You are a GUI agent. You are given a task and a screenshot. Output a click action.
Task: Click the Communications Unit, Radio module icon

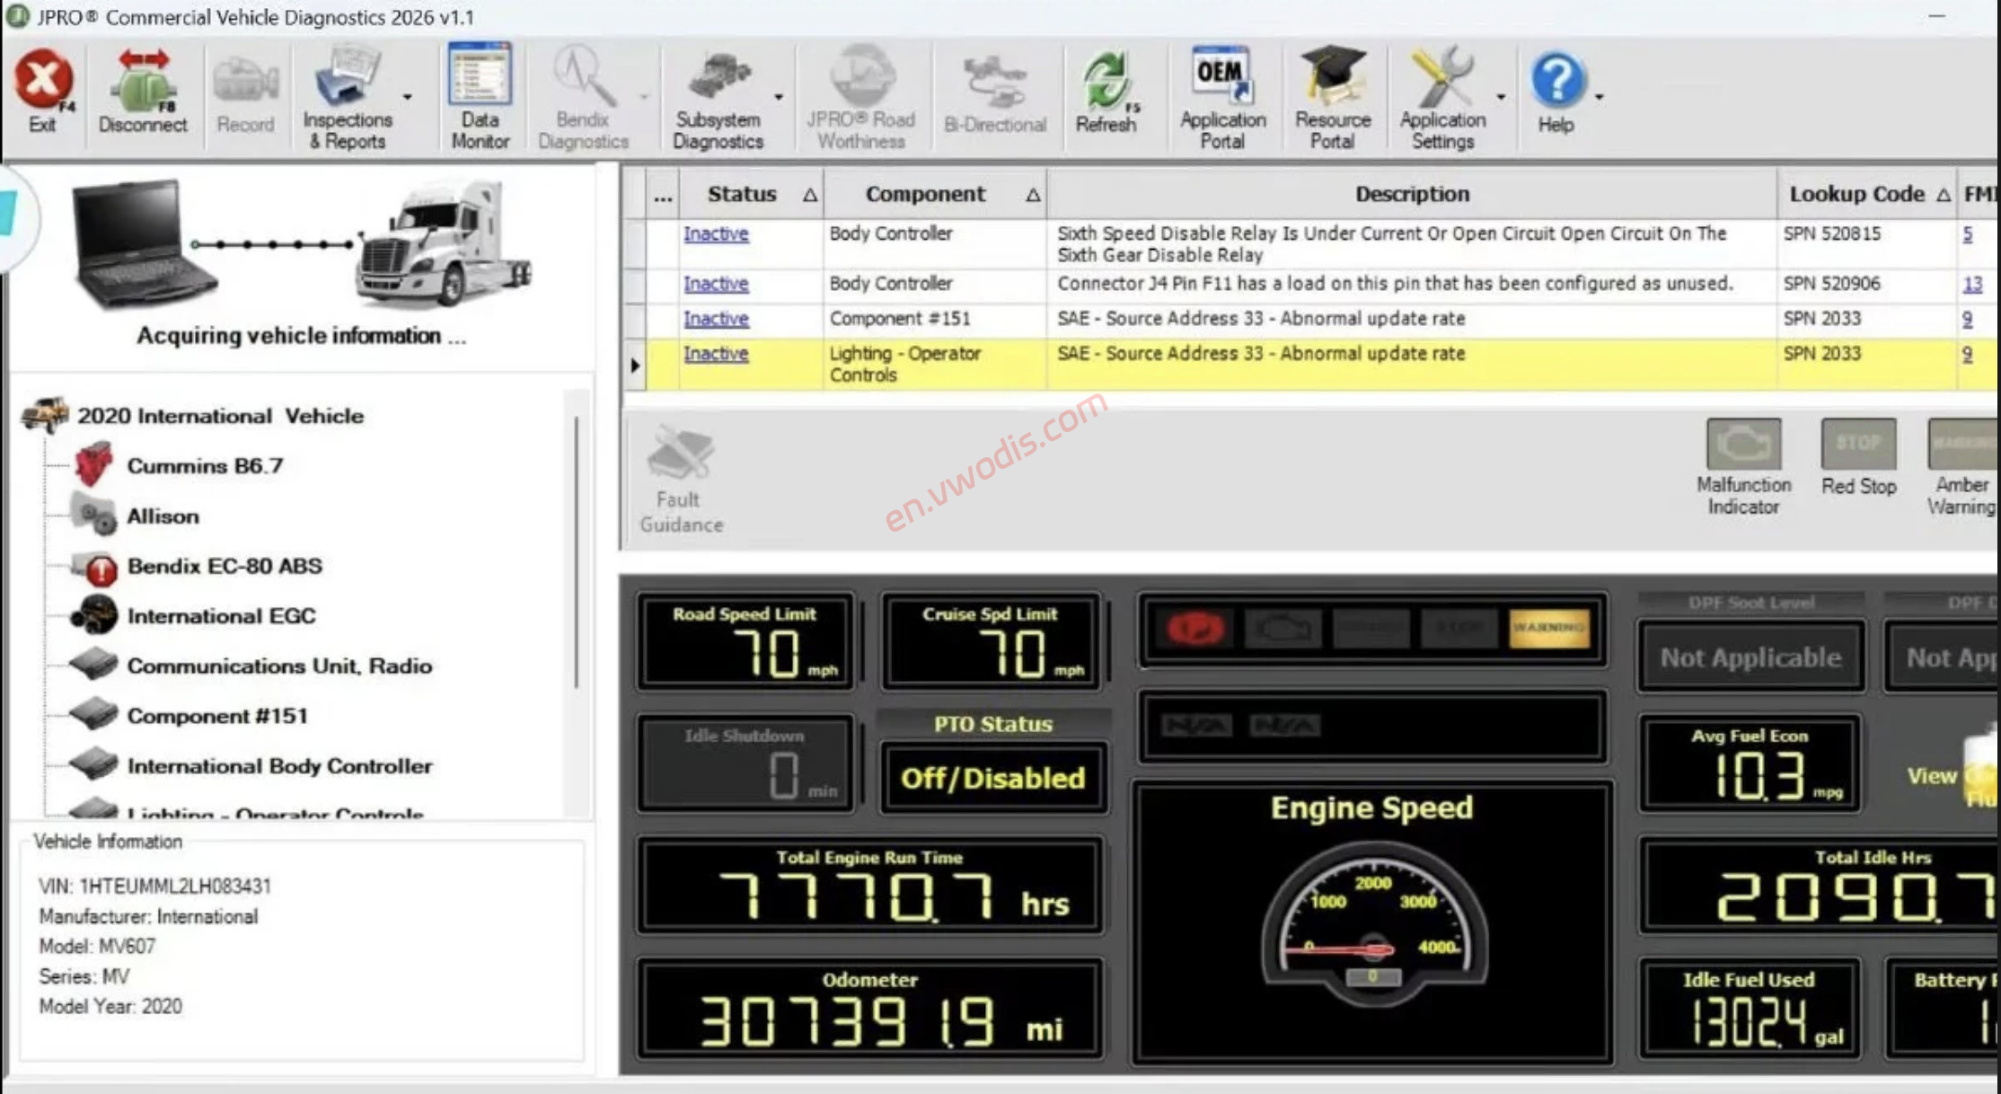click(x=93, y=666)
